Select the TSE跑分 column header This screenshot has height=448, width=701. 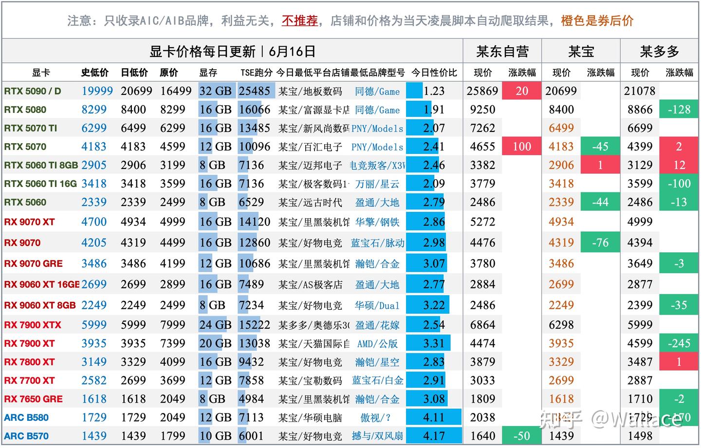coord(256,73)
